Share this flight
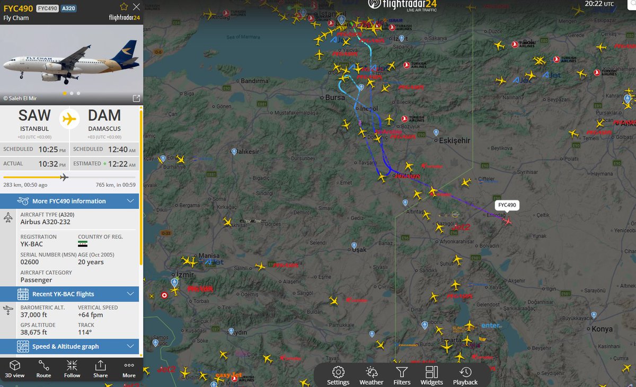This screenshot has height=387, width=636. coord(100,370)
